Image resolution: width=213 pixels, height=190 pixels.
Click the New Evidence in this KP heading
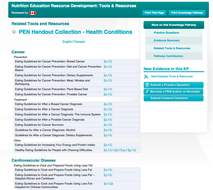pyautogui.click(x=166, y=69)
